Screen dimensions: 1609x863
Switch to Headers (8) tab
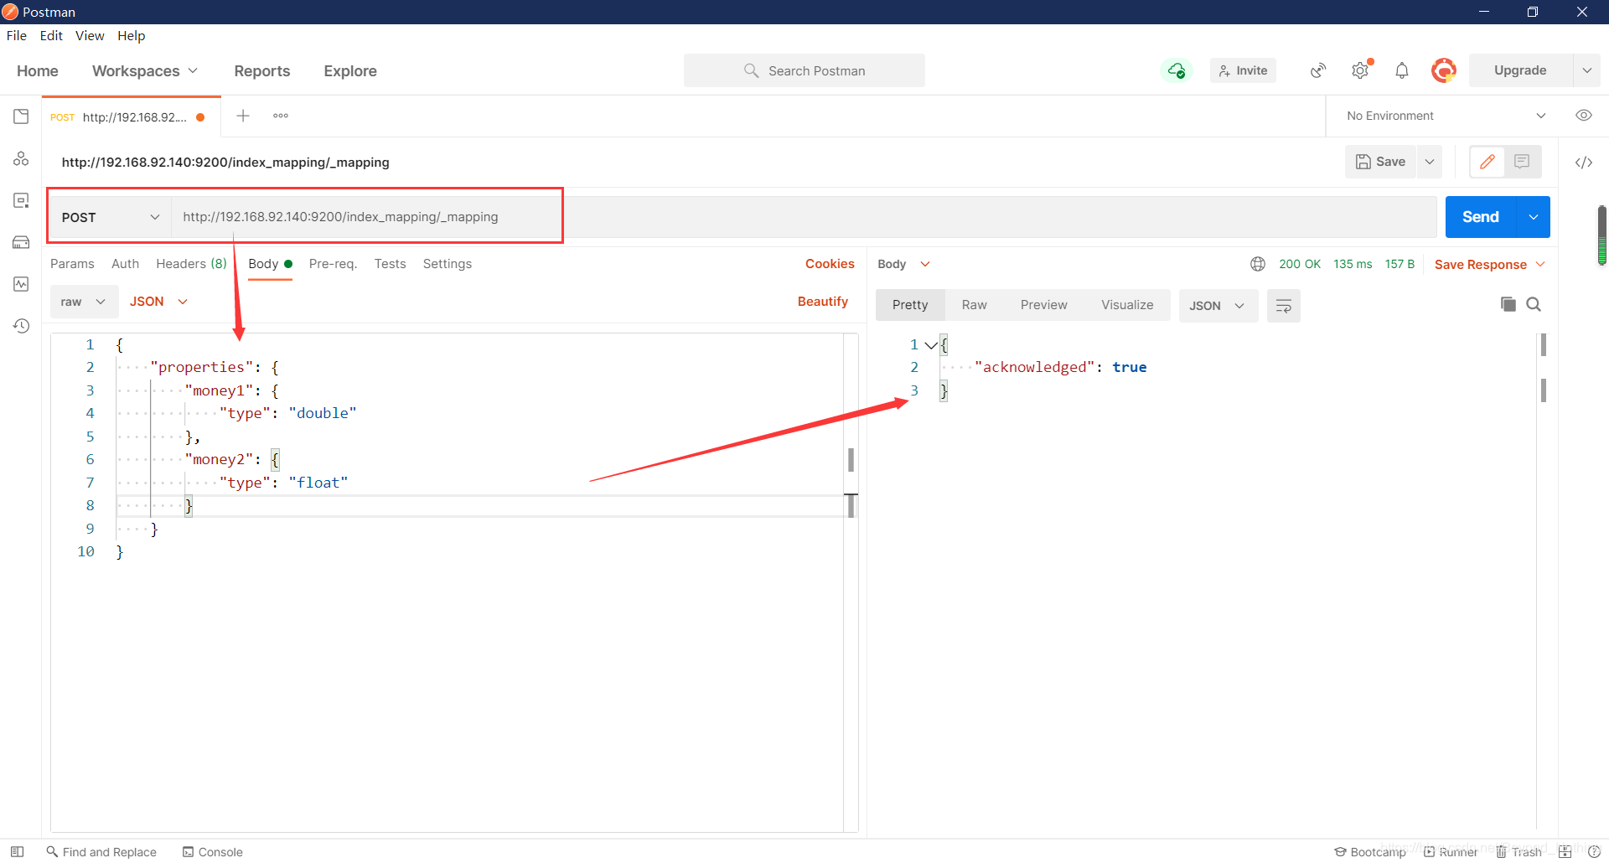click(191, 264)
